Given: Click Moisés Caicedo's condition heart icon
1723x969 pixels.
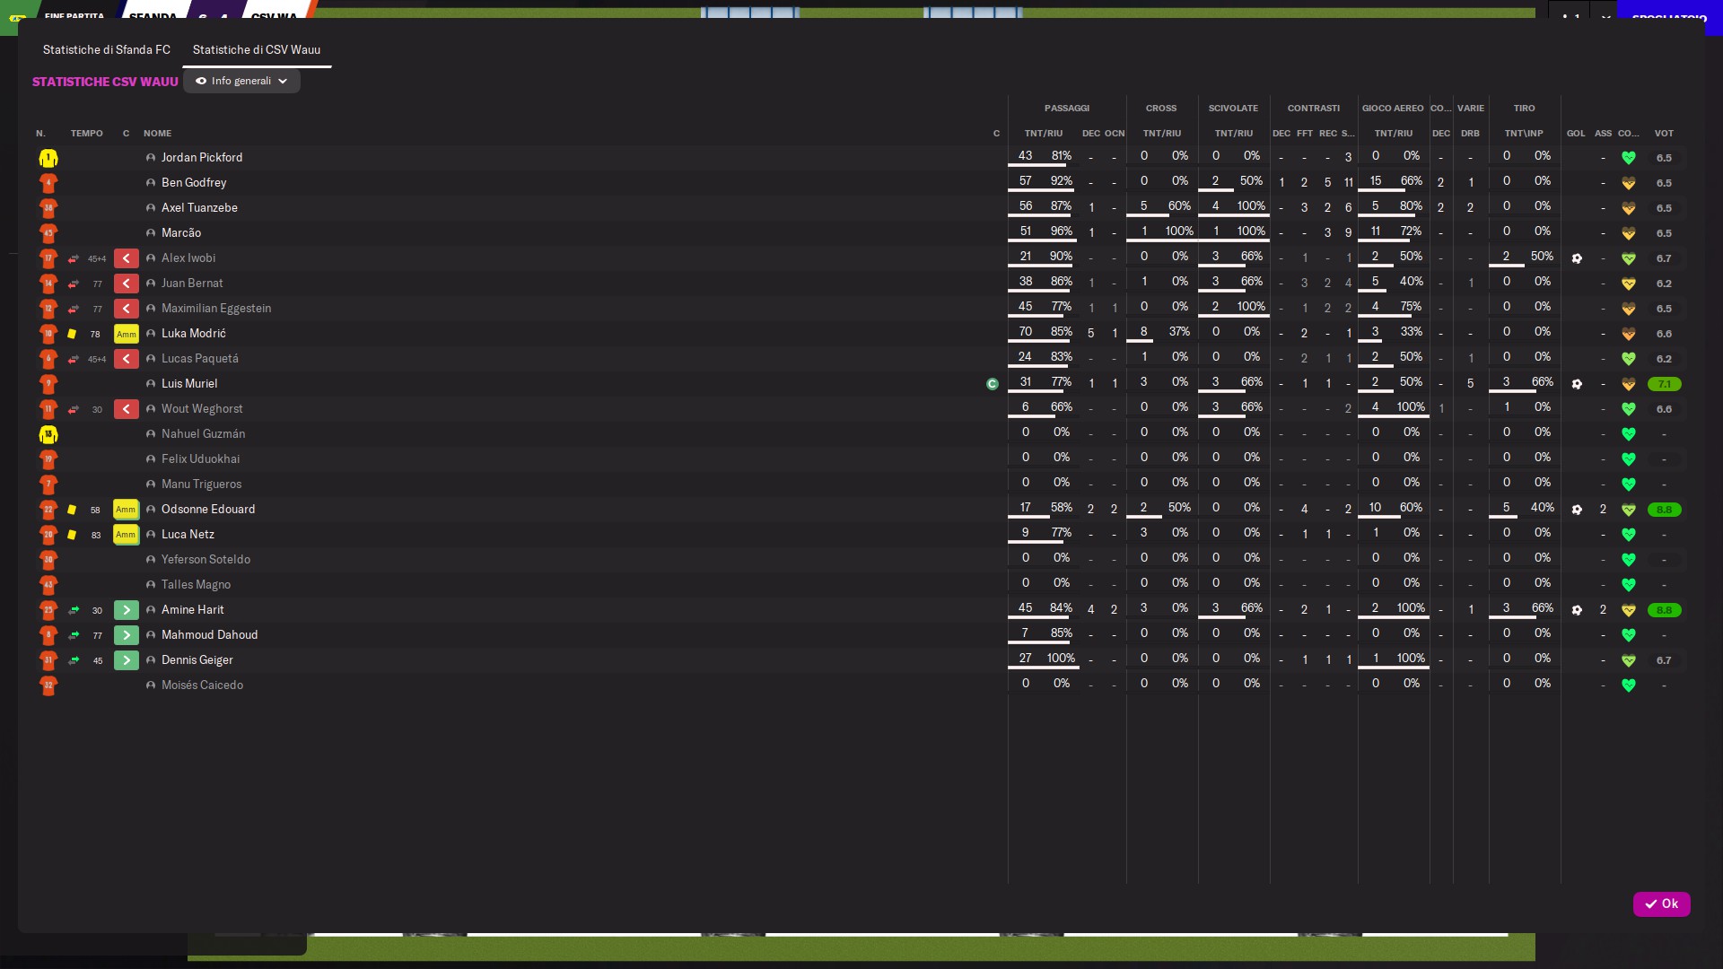Looking at the screenshot, I should [1629, 685].
